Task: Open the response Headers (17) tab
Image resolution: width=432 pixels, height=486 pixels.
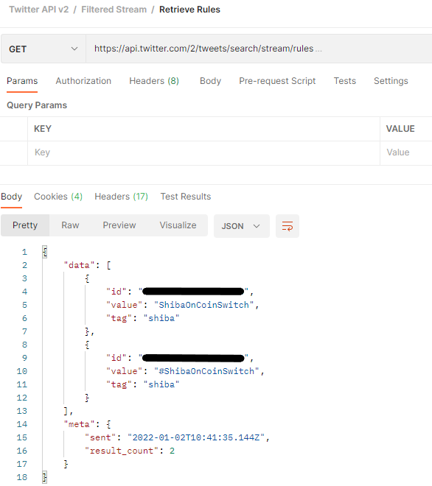Action: pyautogui.click(x=122, y=197)
